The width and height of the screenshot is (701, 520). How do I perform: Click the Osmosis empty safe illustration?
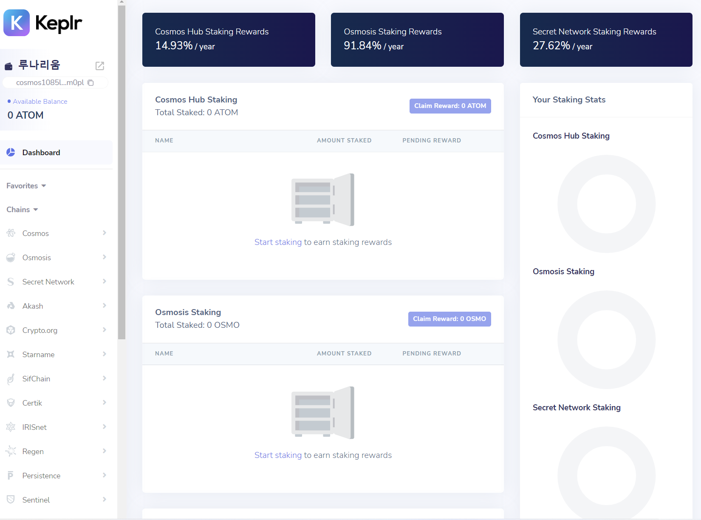tap(323, 412)
